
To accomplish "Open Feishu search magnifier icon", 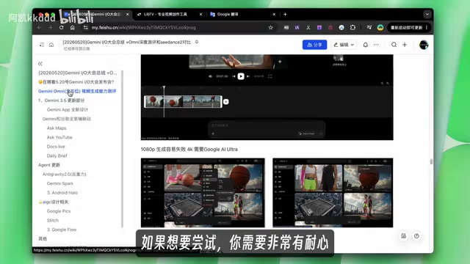I will tap(394, 45).
